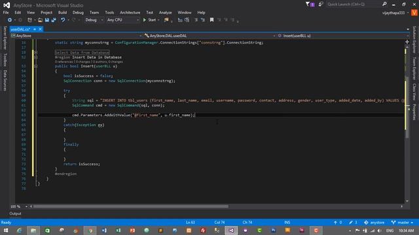
Task: Collapse the Insert Data in Database region
Action: point(36,57)
